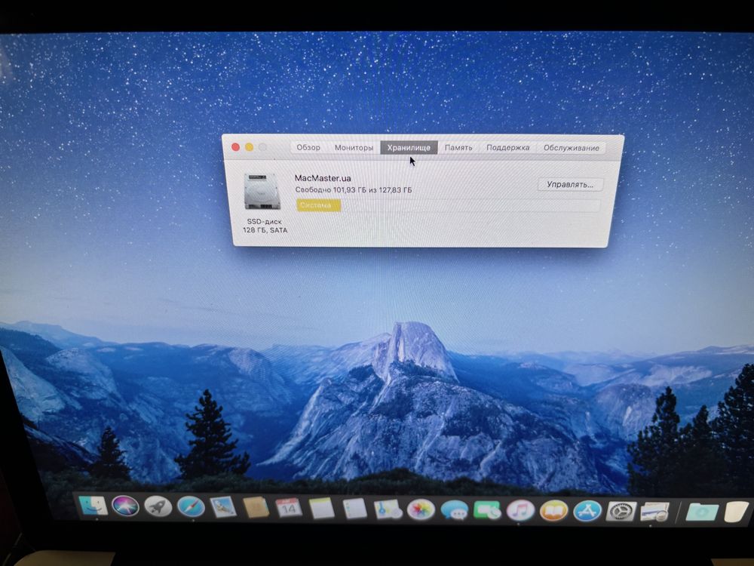Open the Notes app icon
Viewport: 754px width, 566px height.
[x=322, y=509]
